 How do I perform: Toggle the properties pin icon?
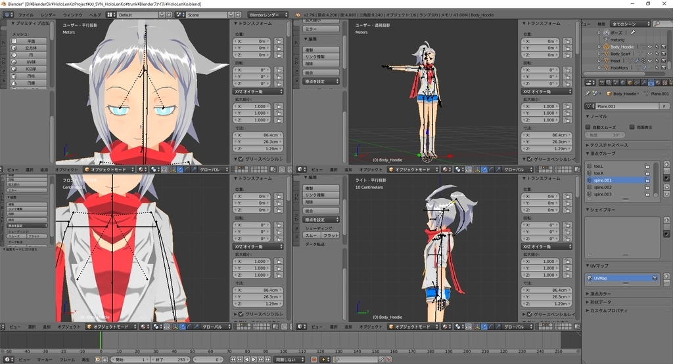click(x=588, y=93)
